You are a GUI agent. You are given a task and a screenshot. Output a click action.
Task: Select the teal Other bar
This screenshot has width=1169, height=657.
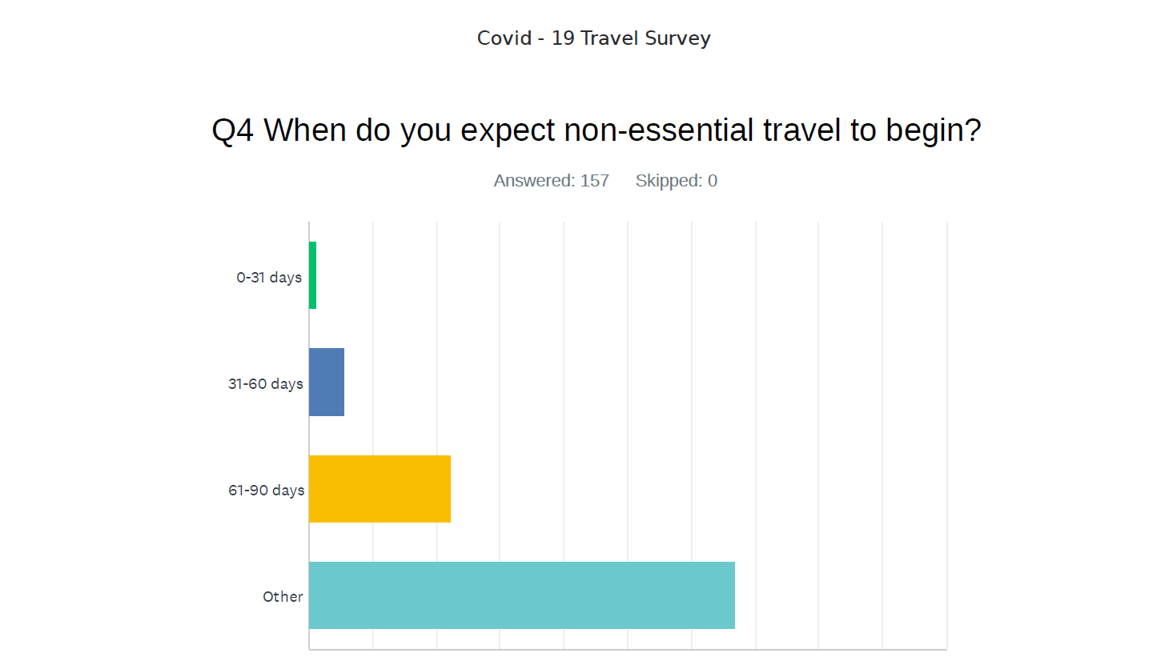pyautogui.click(x=522, y=595)
